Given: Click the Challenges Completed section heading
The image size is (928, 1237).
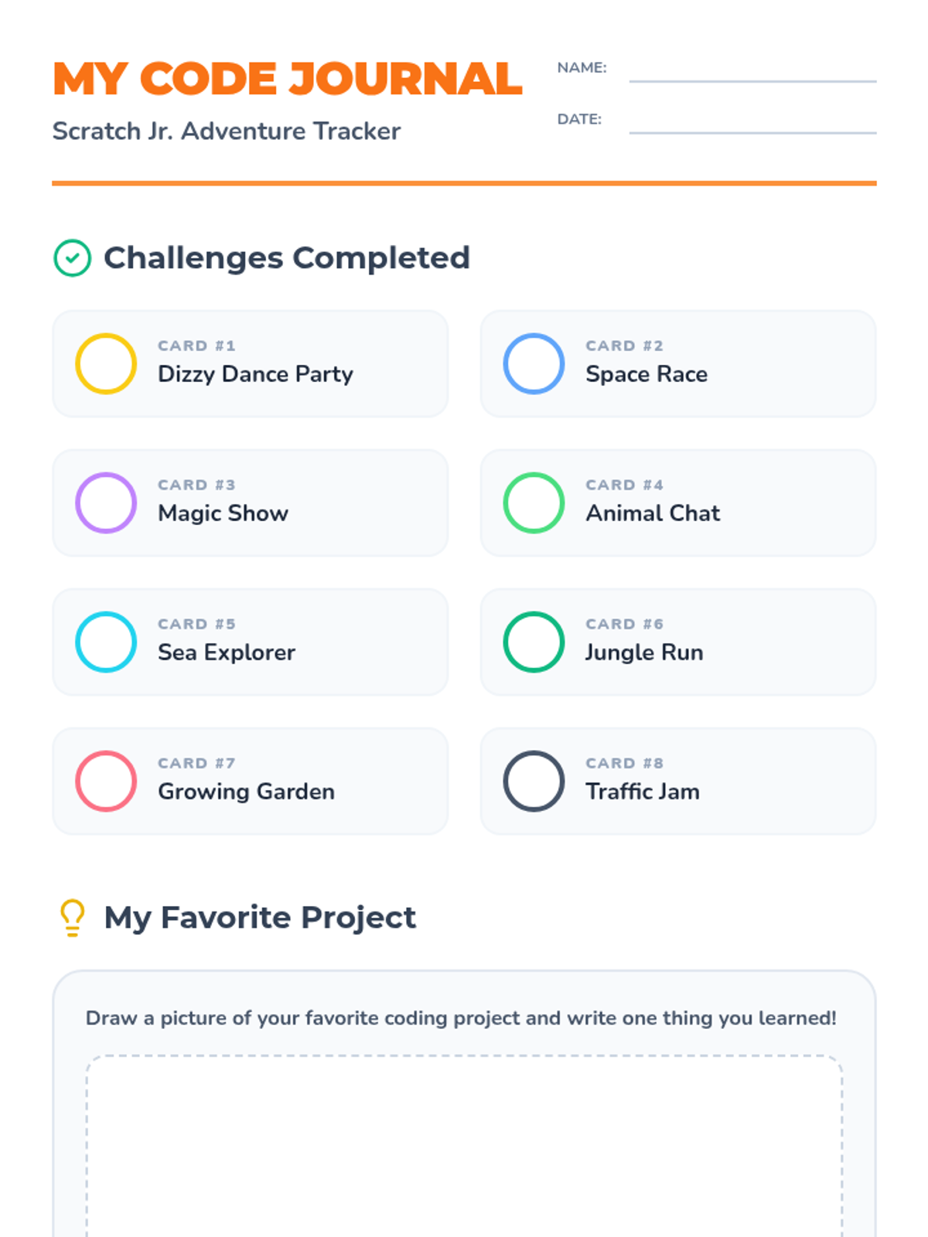Looking at the screenshot, I should [286, 258].
